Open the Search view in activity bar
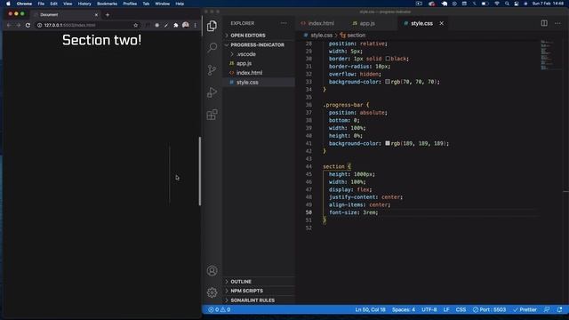 pyautogui.click(x=212, y=47)
